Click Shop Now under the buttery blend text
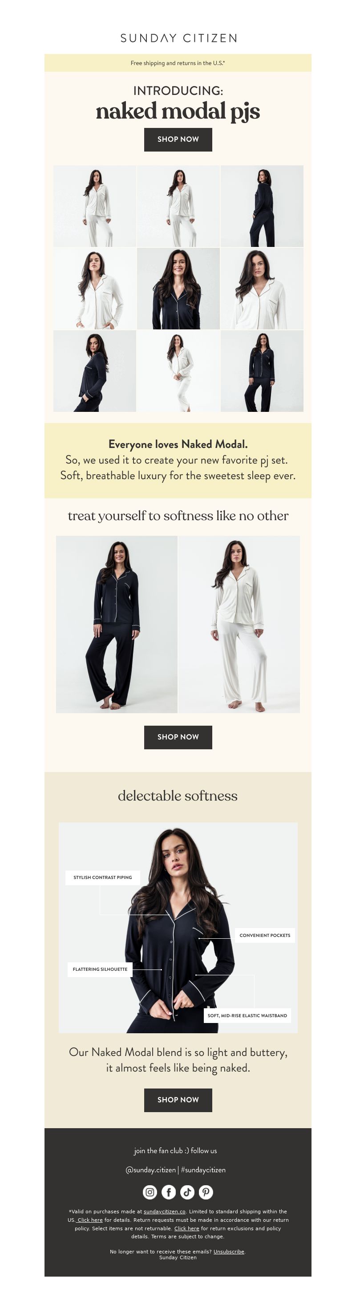The image size is (356, 1294). (x=178, y=1100)
